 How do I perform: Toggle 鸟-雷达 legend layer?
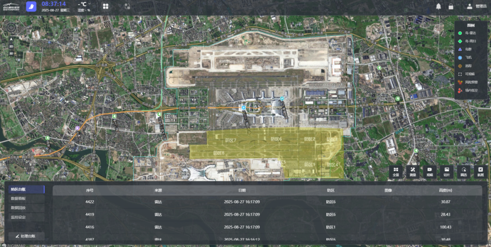(x=470, y=33)
